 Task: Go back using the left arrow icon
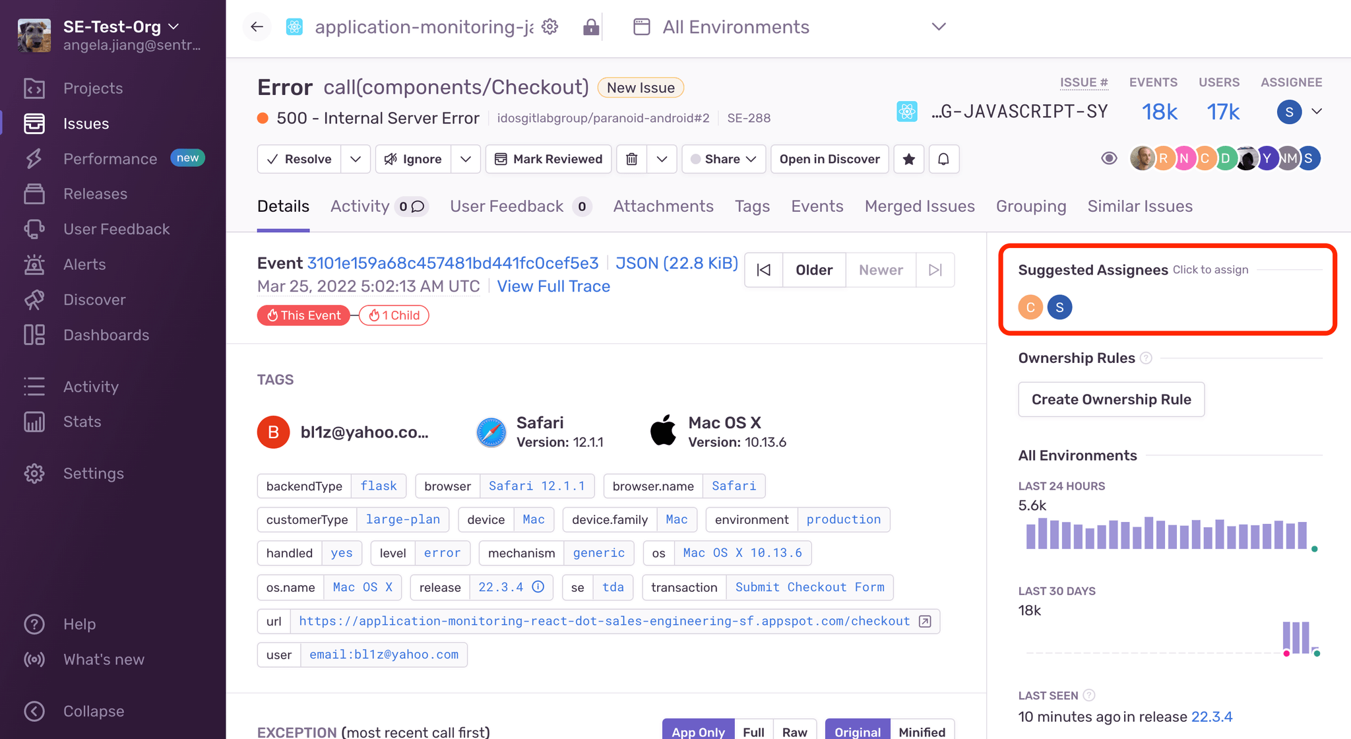[x=257, y=26]
